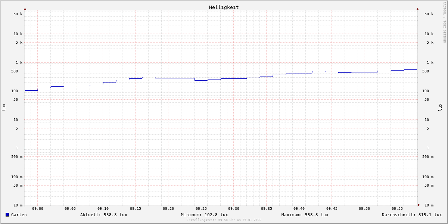Click the red arrow atop the left Y-axis
The height and width of the screenshot is (224, 448).
click(25, 9)
